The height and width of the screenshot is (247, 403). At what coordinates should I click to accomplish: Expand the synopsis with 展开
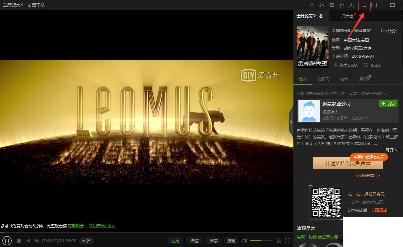(x=392, y=150)
